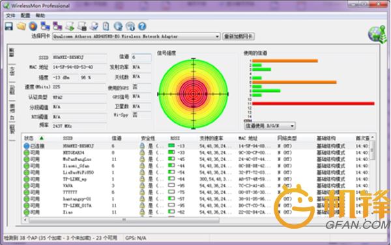
Task: Click the Save floppy disk toolbar icon
Action: click(x=9, y=26)
